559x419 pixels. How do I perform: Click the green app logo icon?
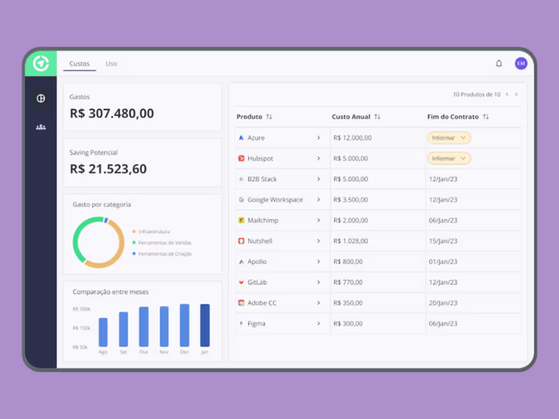click(41, 63)
